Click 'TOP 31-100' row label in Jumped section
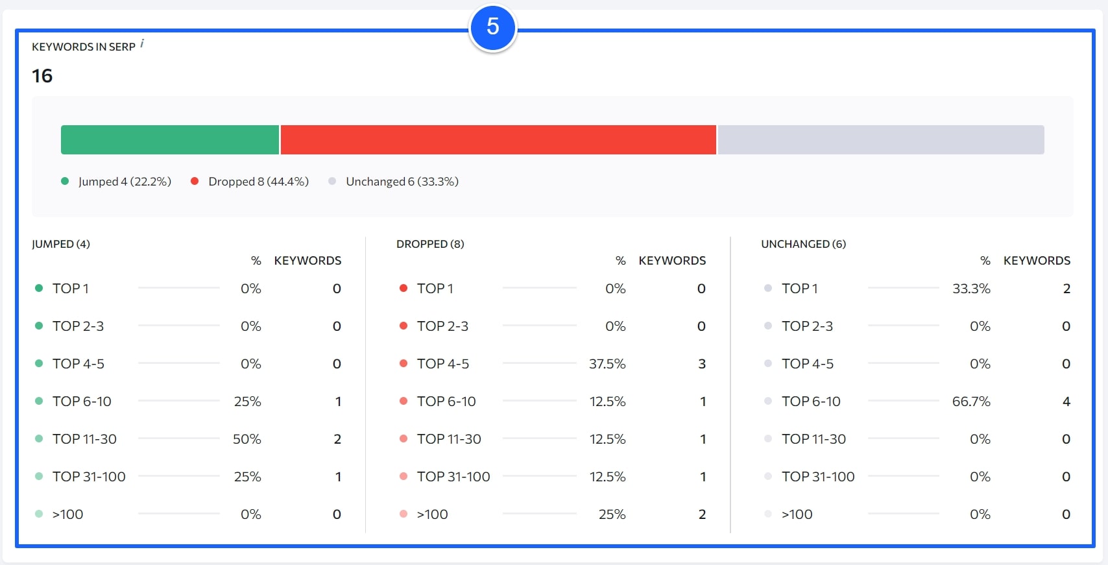 (89, 477)
